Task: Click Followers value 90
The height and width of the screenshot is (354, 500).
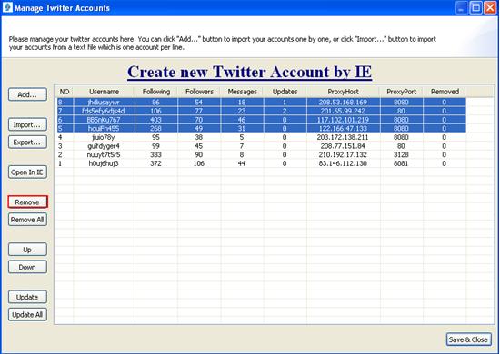Action: click(199, 154)
